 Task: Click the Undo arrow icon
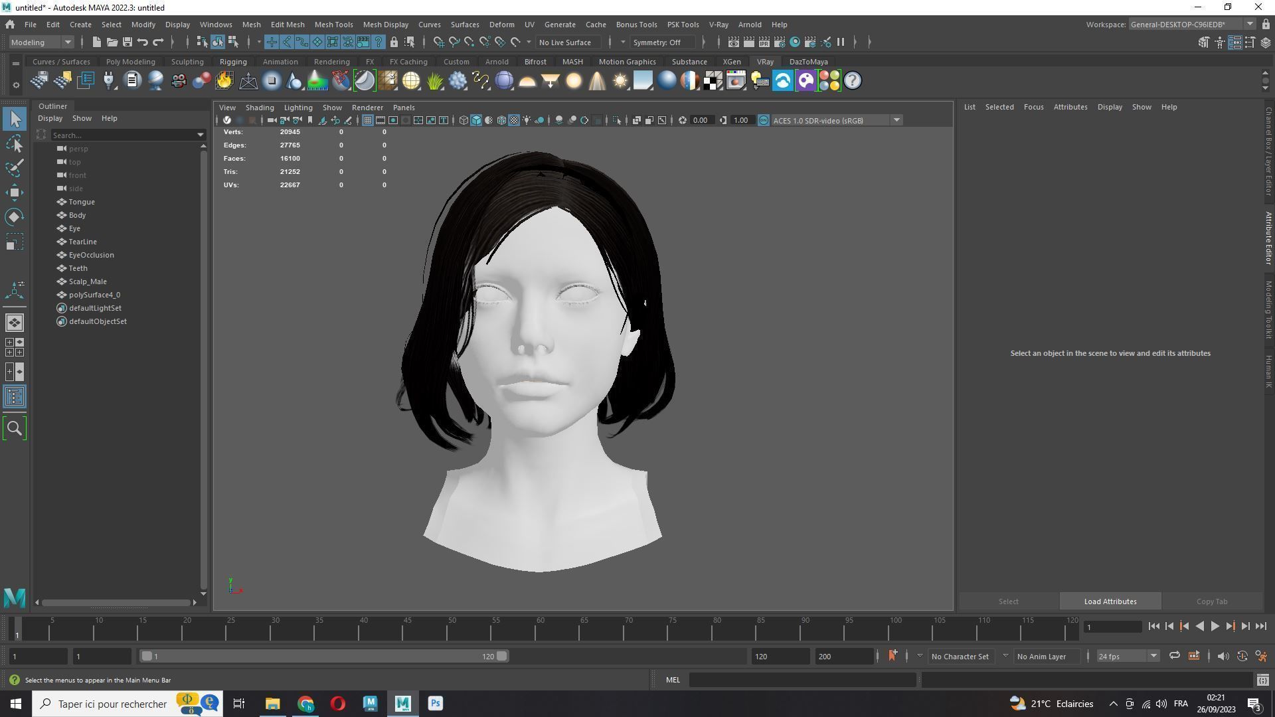(143, 42)
